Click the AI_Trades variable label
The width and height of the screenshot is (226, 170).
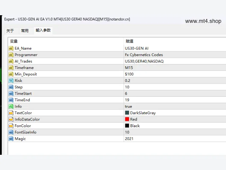click(x=23, y=61)
